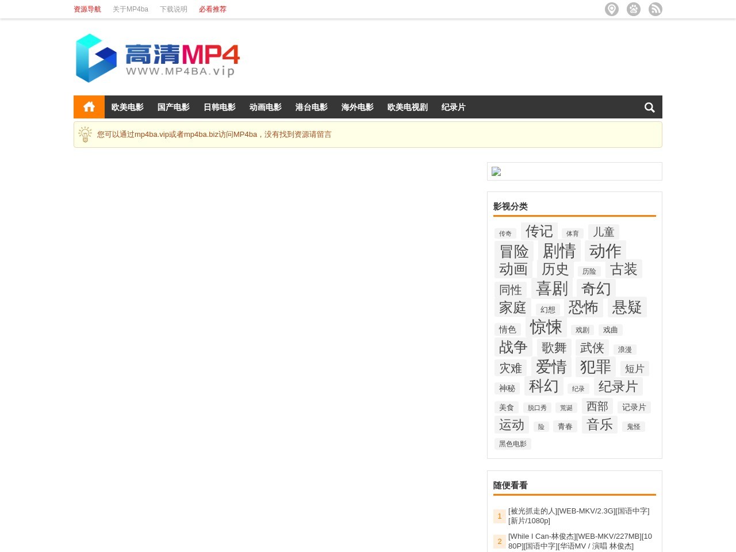Viewport: 736px width, 552px height.
Task: Select the 惊悚 category tag
Action: coord(546,327)
